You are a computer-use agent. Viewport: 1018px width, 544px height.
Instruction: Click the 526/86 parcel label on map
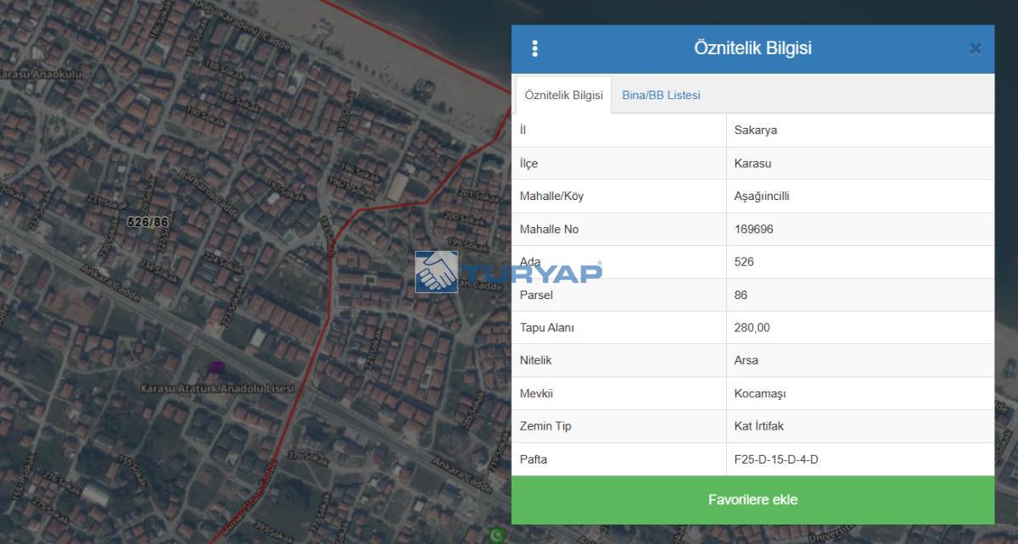coord(148,222)
